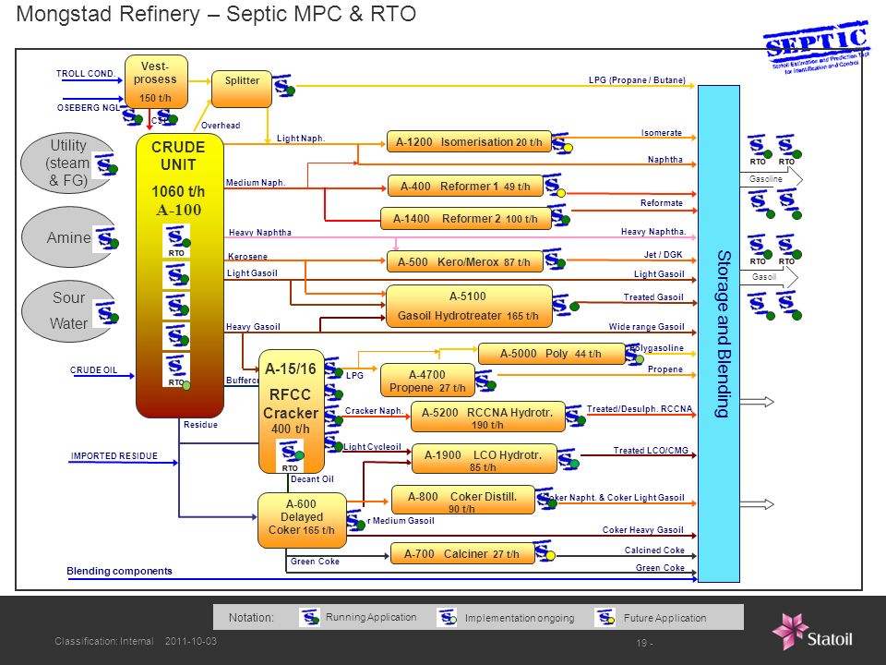Click the Isomerate product label
This screenshot has width=886, height=665.
coord(661,132)
